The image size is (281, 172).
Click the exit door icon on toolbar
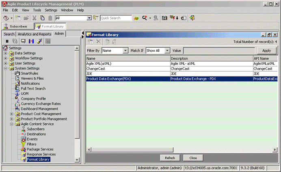(x=192, y=18)
